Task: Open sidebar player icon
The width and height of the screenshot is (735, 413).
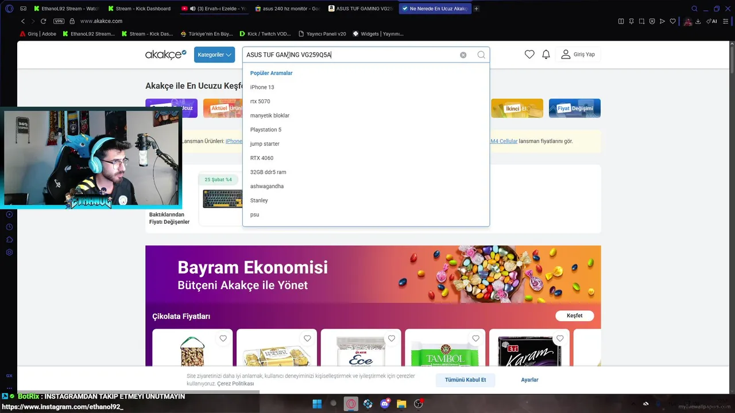Action: click(x=9, y=215)
